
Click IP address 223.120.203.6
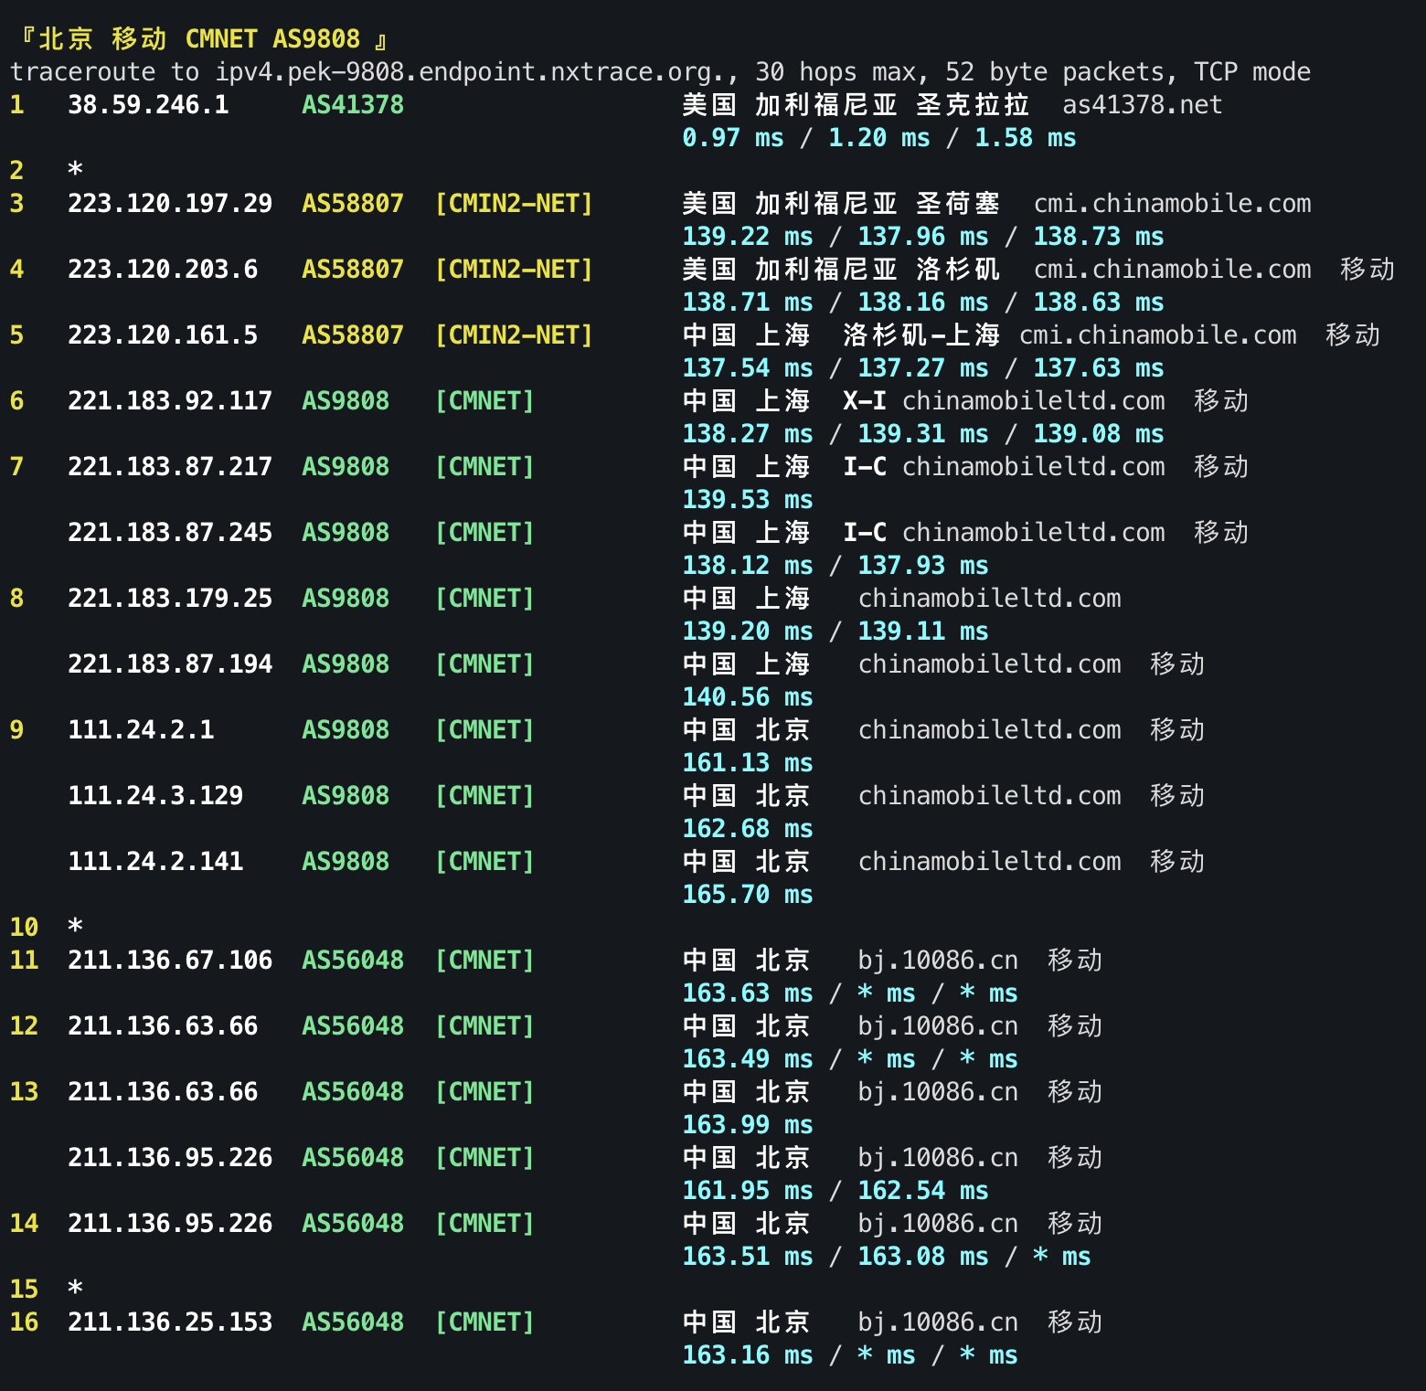(x=163, y=270)
